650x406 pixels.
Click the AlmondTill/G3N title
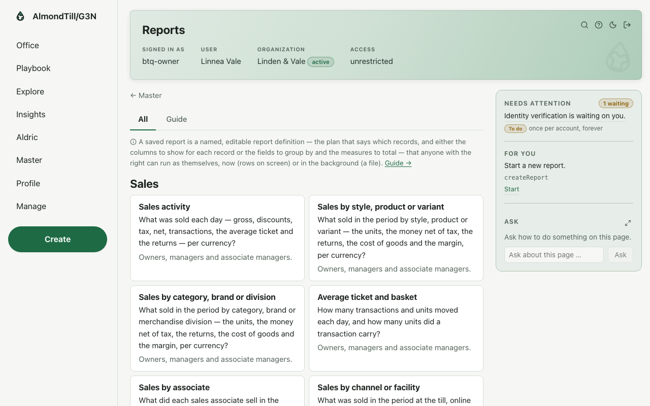click(x=64, y=16)
